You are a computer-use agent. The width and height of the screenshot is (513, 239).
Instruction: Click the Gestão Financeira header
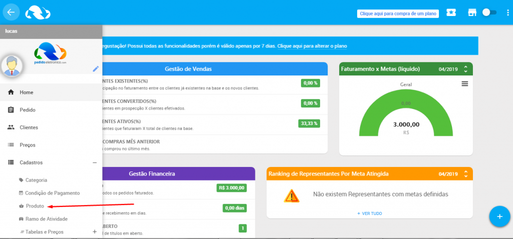[x=152, y=173]
